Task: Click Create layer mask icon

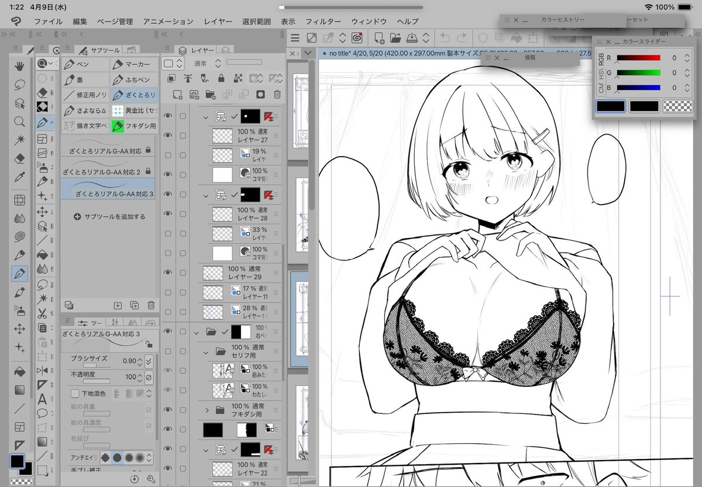Action: coord(261,94)
